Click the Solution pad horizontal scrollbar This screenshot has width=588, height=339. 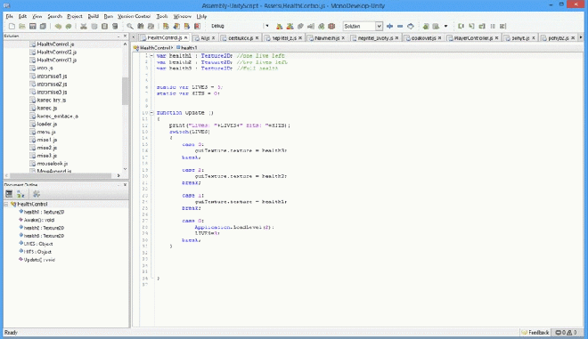[61, 175]
